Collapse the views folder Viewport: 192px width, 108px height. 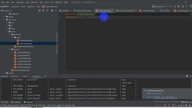pyautogui.click(x=7, y=31)
